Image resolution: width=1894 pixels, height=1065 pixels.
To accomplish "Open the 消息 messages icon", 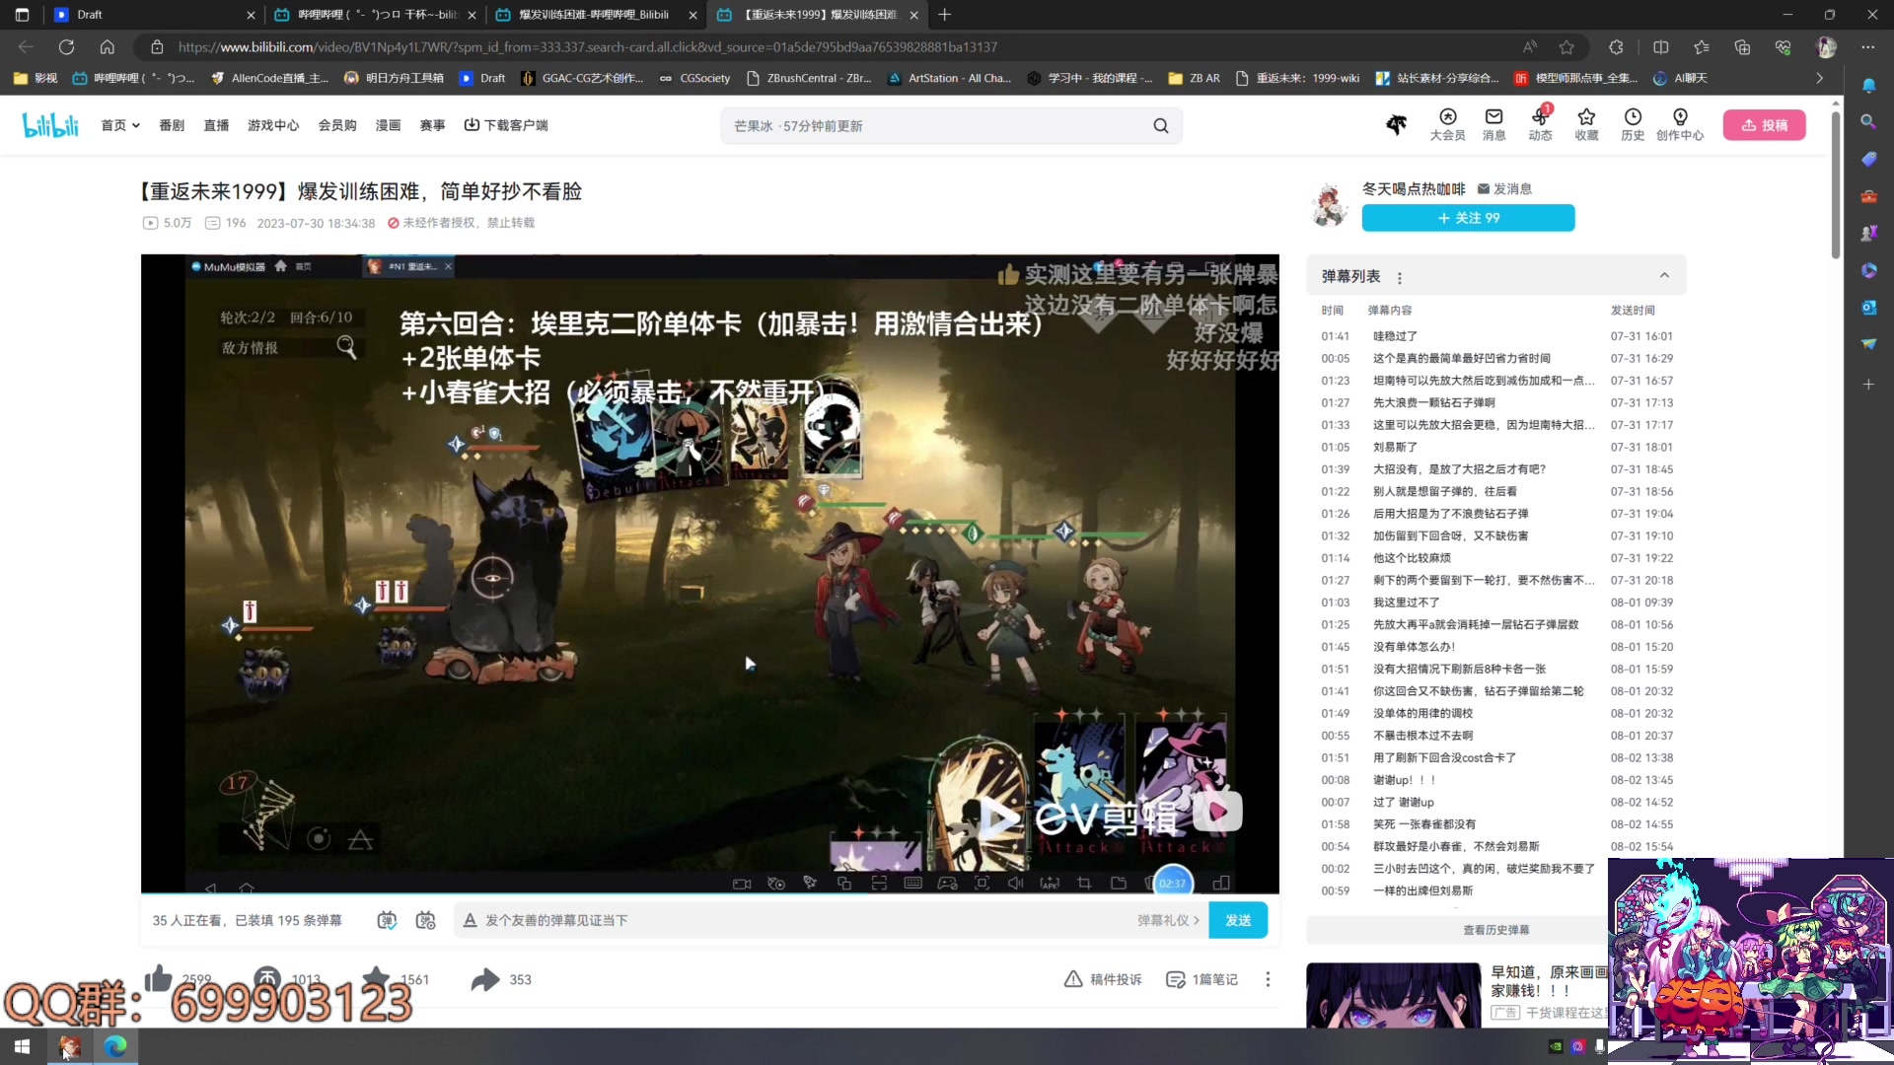I will pyautogui.click(x=1493, y=125).
